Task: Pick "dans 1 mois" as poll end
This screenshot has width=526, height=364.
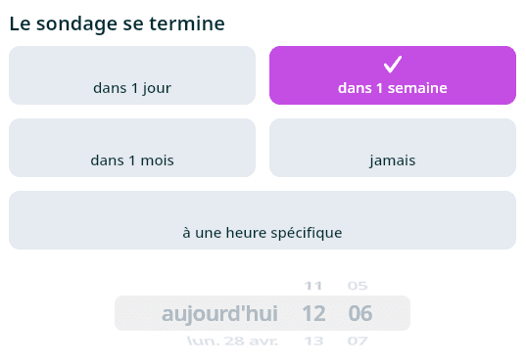Action: tap(132, 148)
